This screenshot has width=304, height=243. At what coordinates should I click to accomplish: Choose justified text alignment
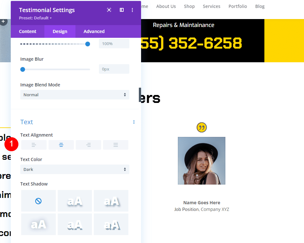pyautogui.click(x=116, y=145)
